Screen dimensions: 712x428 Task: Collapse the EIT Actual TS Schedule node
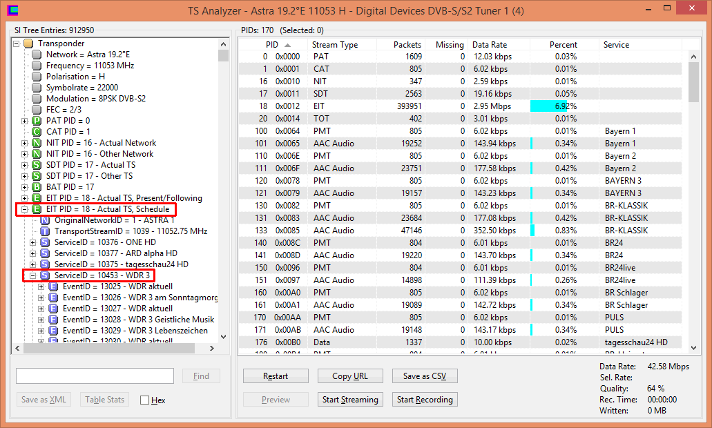coord(25,209)
